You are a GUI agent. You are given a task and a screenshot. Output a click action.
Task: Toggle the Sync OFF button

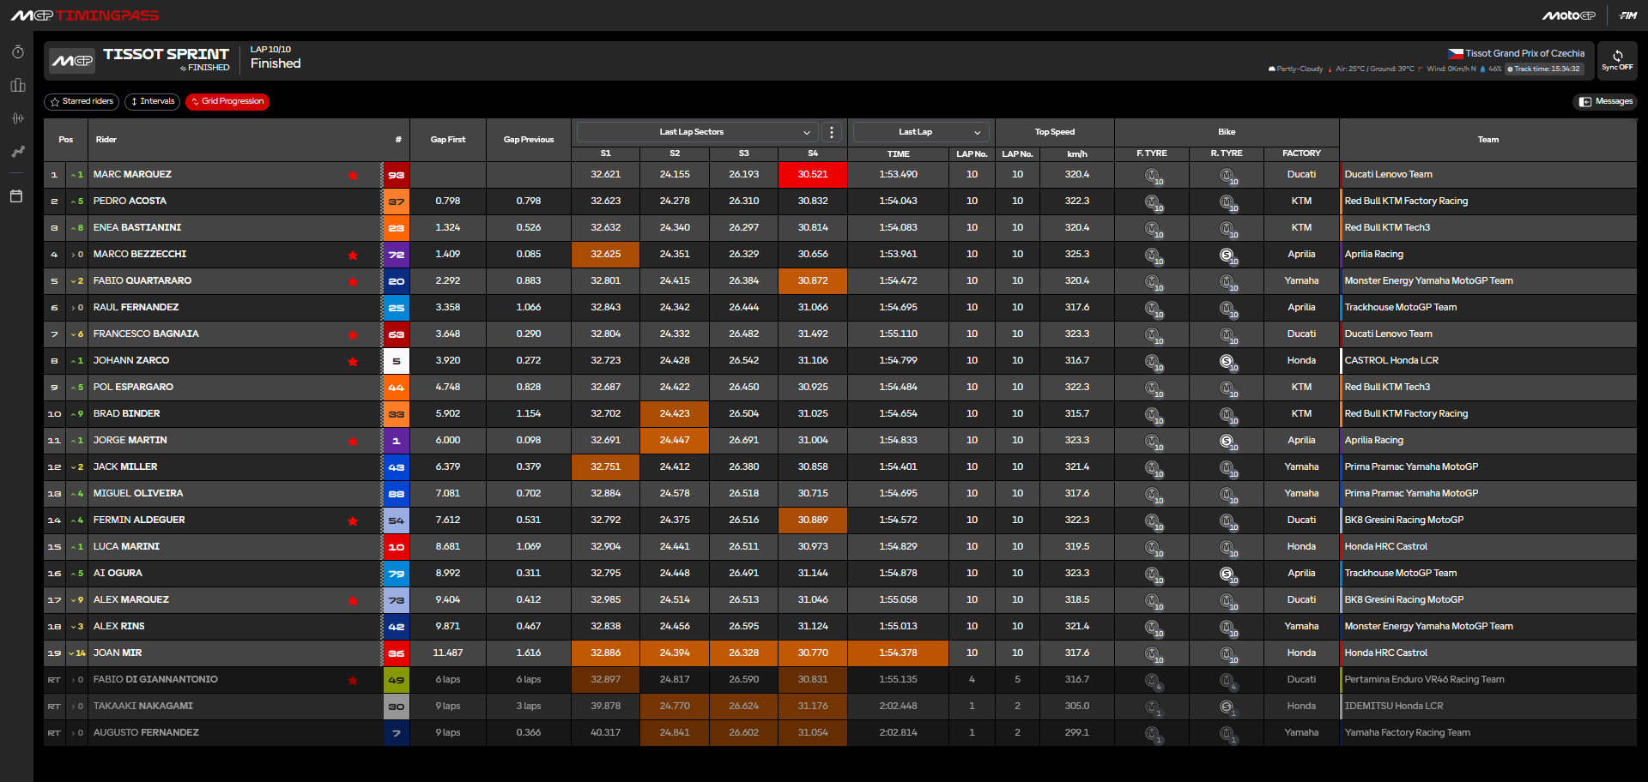[x=1617, y=60]
